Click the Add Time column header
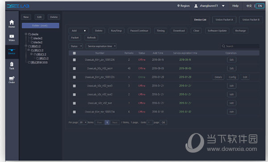Image resolution: width=268 pixels, height=162 pixels. click(158, 53)
